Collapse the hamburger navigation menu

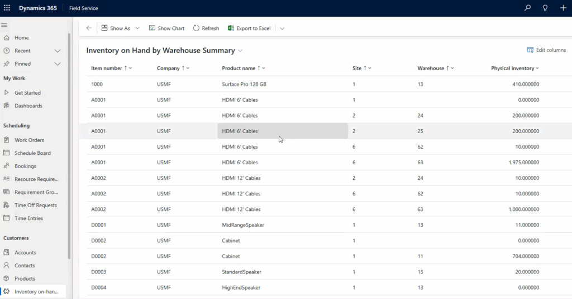coord(4,25)
